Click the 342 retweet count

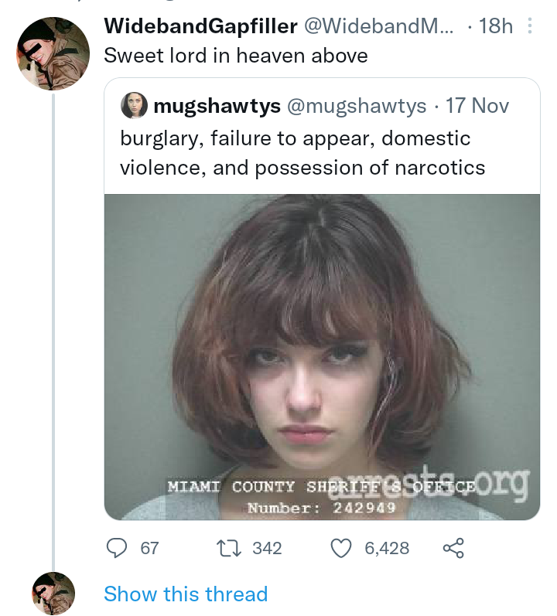pyautogui.click(x=267, y=548)
